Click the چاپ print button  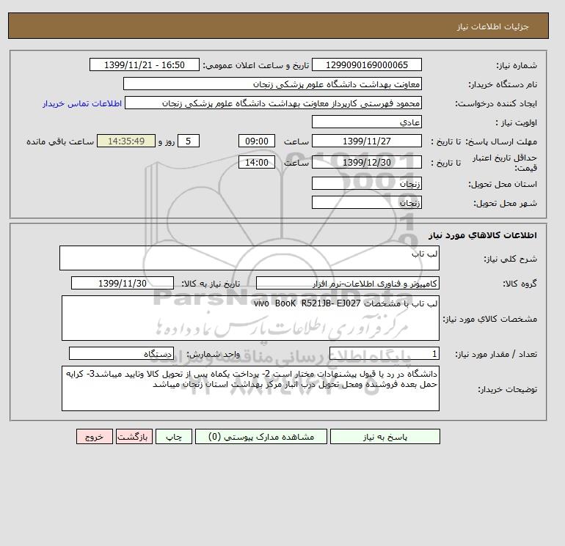point(174,437)
